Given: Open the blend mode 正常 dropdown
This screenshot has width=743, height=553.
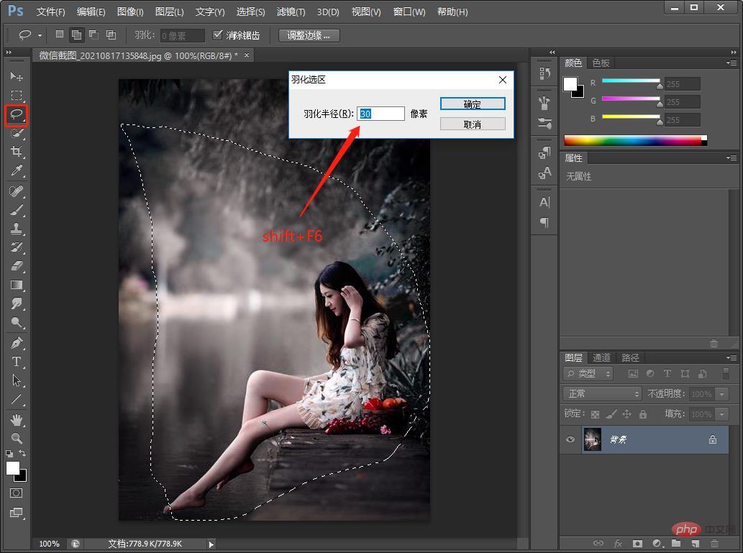Looking at the screenshot, I should 603,394.
